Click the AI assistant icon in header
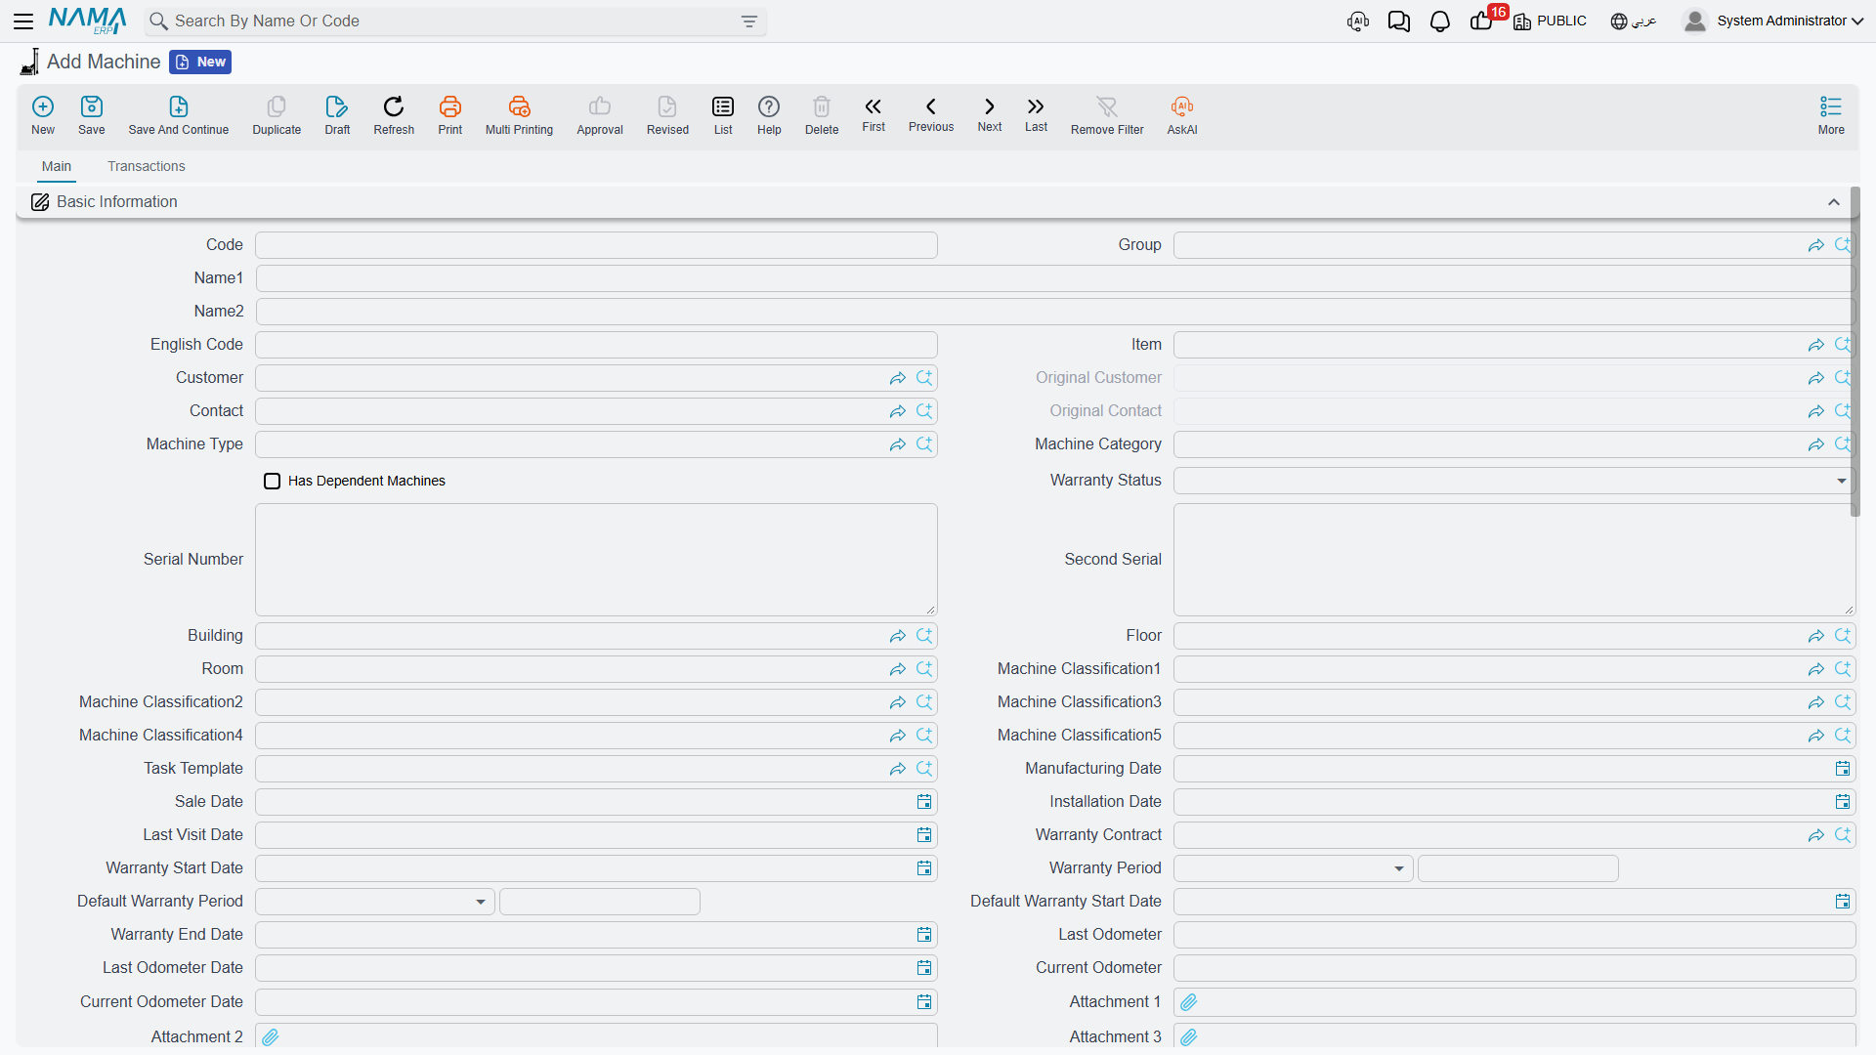This screenshot has width=1876, height=1055. click(x=1358, y=21)
